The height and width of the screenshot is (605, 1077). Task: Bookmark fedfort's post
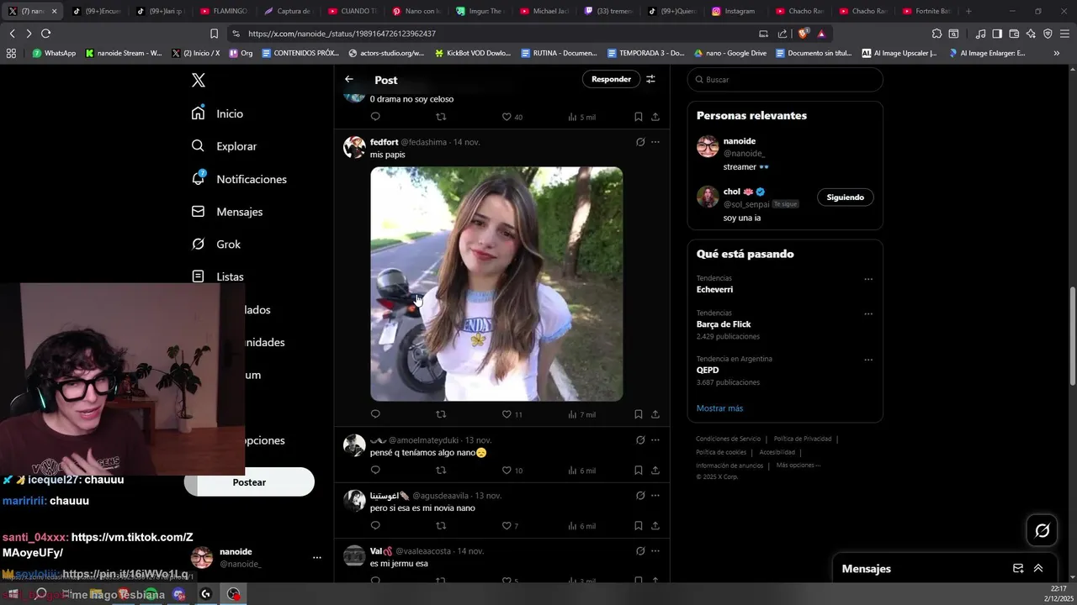[639, 414]
